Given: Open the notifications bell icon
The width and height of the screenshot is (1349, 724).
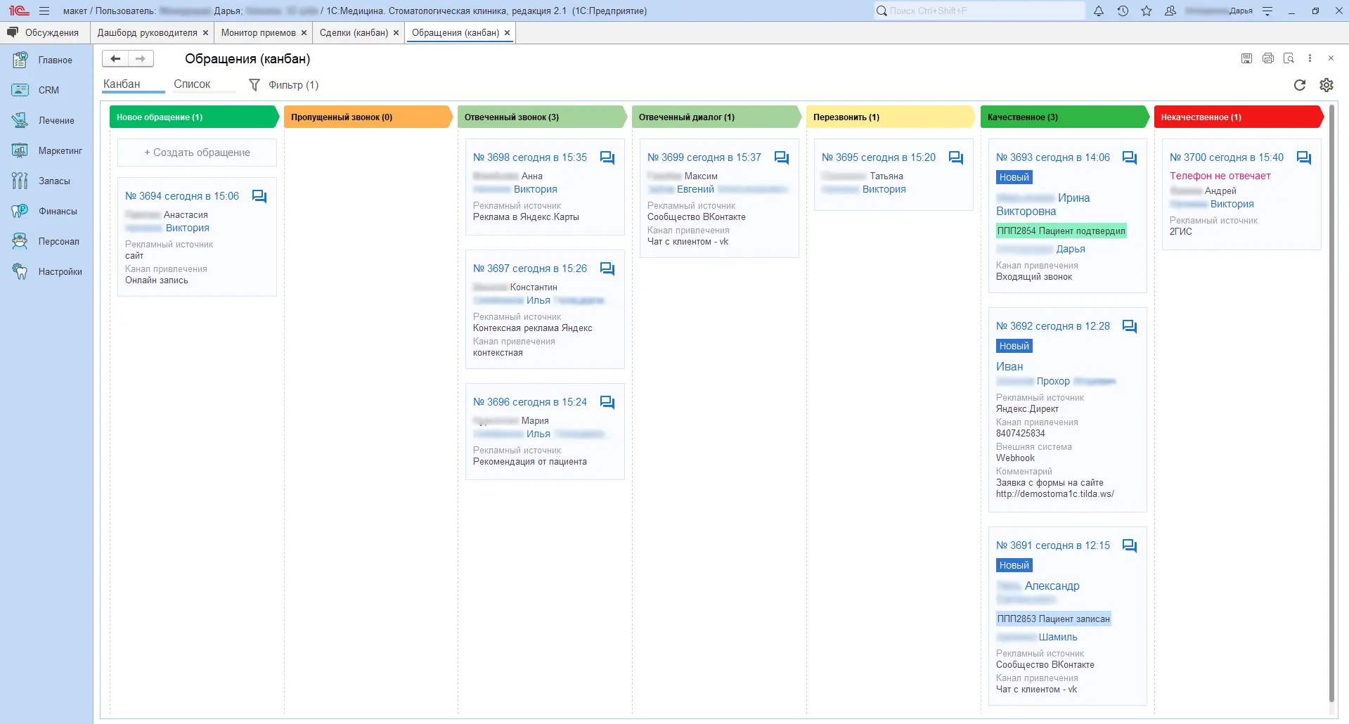Looking at the screenshot, I should click(x=1099, y=11).
